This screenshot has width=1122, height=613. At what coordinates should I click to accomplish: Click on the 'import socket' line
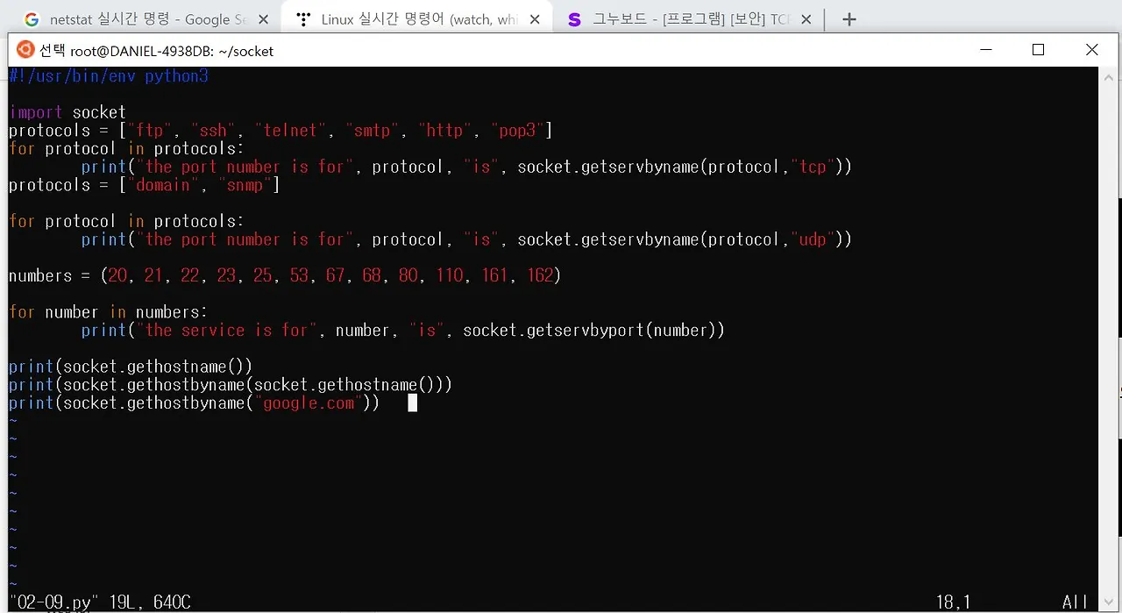(67, 112)
